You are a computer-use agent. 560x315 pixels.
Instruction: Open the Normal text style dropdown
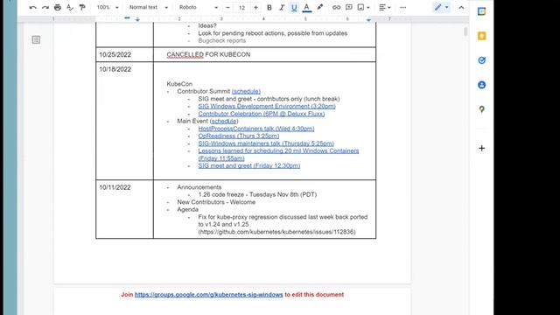(148, 8)
